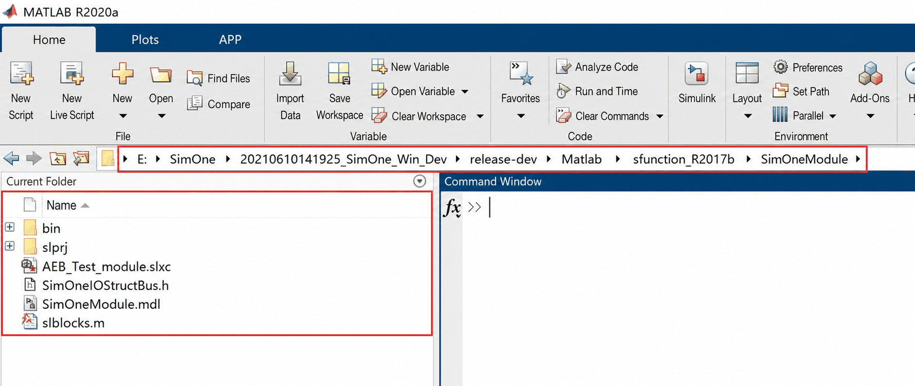Expand the bin folder
The width and height of the screenshot is (915, 386).
pyautogui.click(x=10, y=227)
